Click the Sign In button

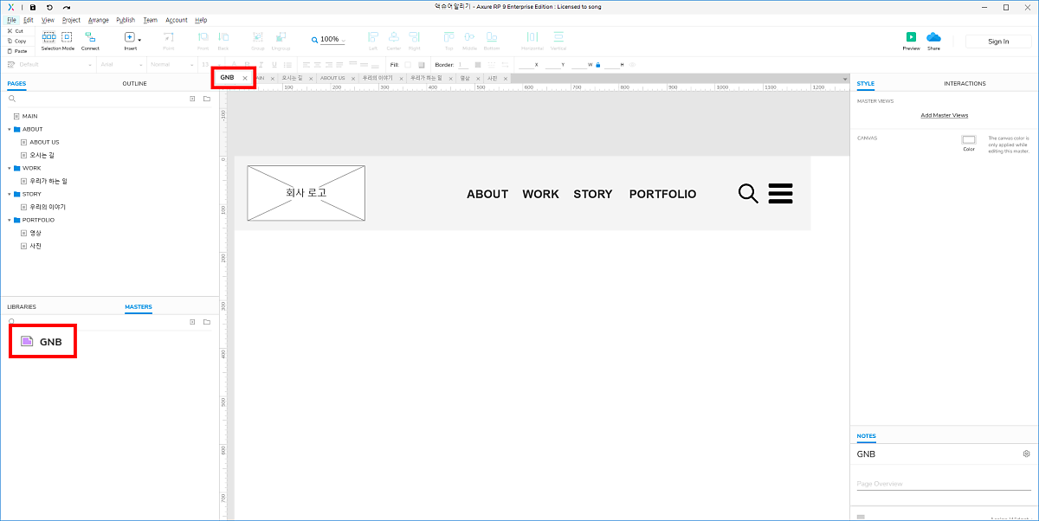coord(998,42)
